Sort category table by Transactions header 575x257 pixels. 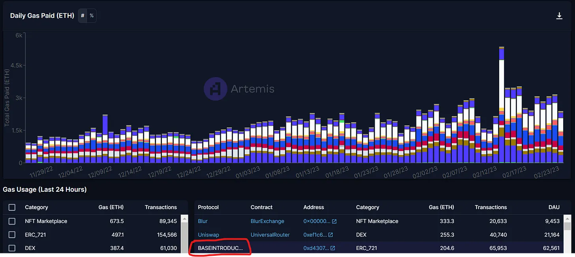click(x=161, y=207)
